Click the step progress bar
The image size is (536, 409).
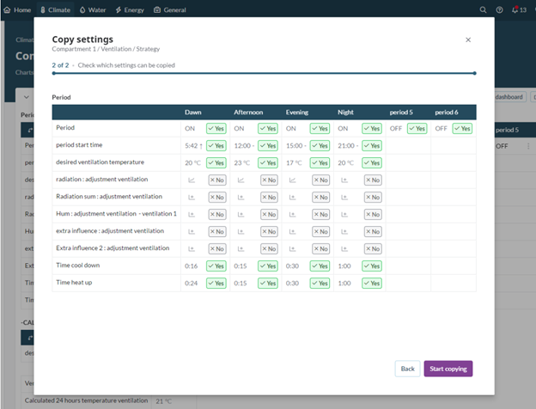click(x=263, y=74)
